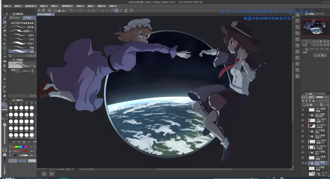
Task: Click the hue (H) color slider
Action: (x=20, y=147)
